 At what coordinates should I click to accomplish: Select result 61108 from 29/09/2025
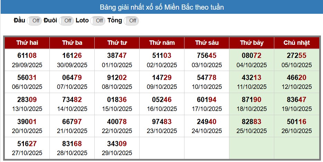[x=27, y=55]
